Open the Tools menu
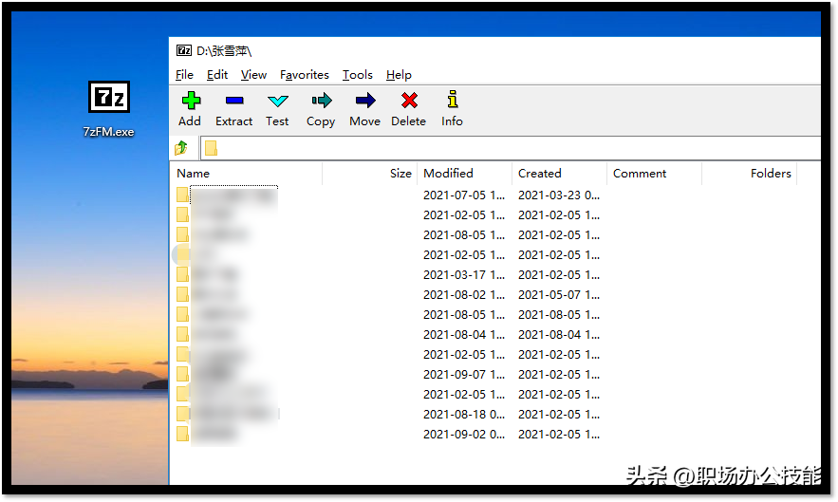 (x=358, y=75)
